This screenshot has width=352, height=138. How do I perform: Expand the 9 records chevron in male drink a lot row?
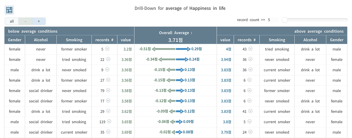point(108,70)
